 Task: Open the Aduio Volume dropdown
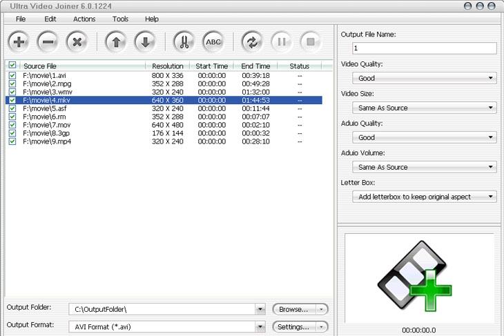pyautogui.click(x=425, y=167)
